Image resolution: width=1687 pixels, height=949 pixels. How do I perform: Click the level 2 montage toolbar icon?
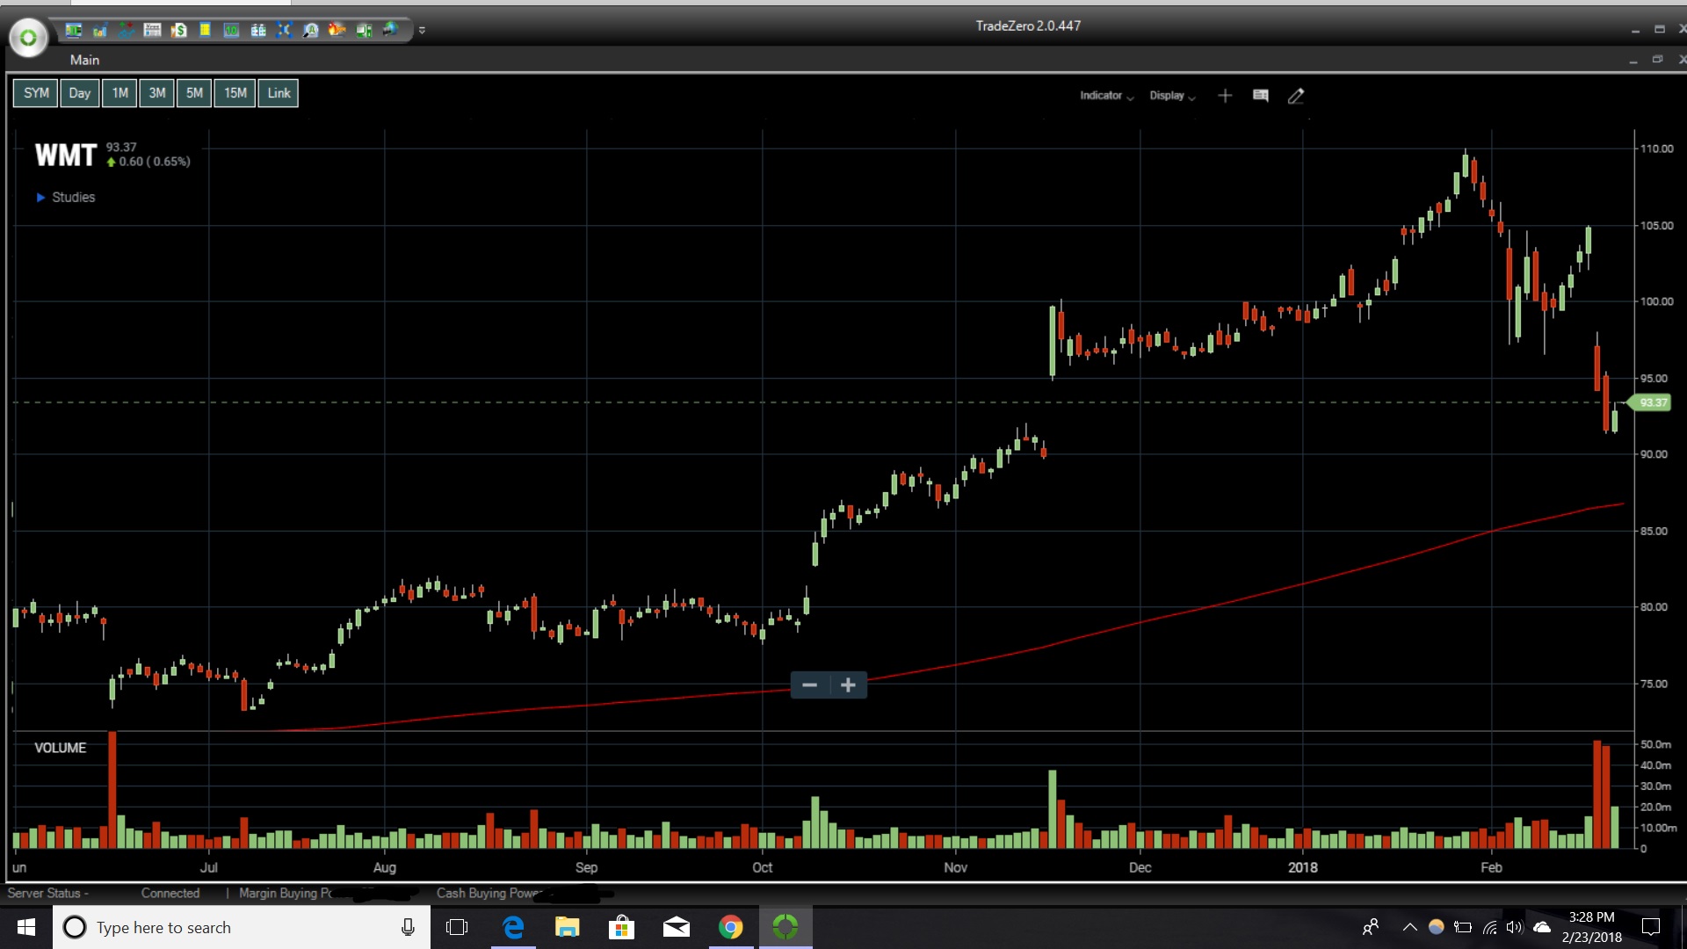(x=74, y=31)
